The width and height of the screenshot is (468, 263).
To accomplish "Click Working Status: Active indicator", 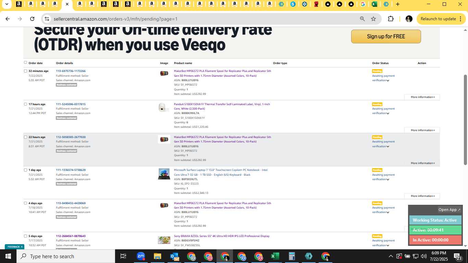I will pyautogui.click(x=435, y=220).
